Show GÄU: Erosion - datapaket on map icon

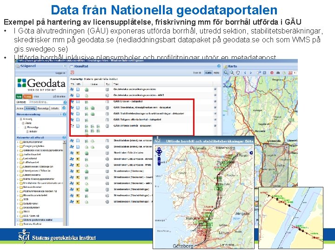[72, 102]
